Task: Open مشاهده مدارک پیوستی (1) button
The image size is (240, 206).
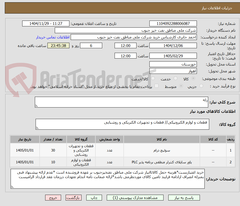Action: (x=135, y=198)
